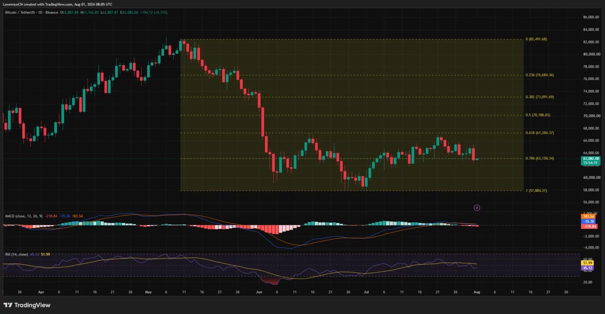605x314 pixels.
Task: Click the 20.00 RSI axis label
Action: coord(587,282)
